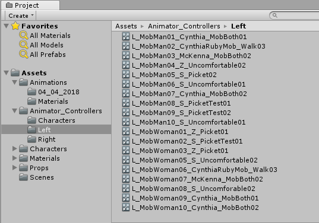Click the All Materials search icon
Image resolution: width=319 pixels, height=223 pixels.
24,36
